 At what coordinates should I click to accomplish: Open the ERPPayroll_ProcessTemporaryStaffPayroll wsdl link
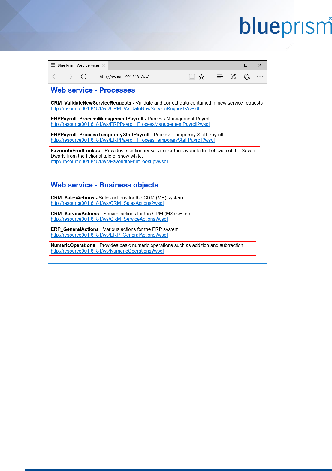point(133,140)
